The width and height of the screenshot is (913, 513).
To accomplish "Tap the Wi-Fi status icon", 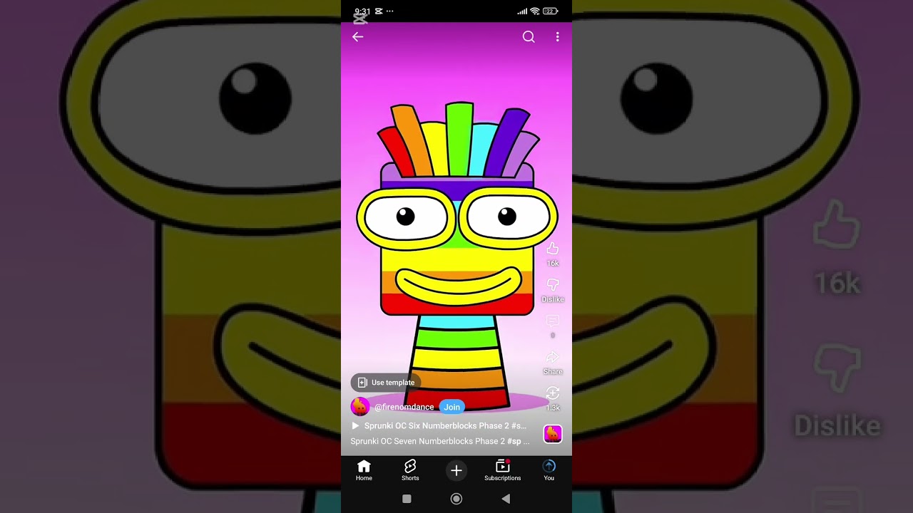I will pos(535,11).
